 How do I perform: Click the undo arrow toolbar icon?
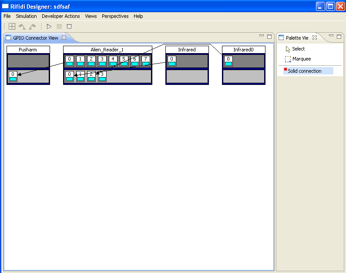click(22, 27)
